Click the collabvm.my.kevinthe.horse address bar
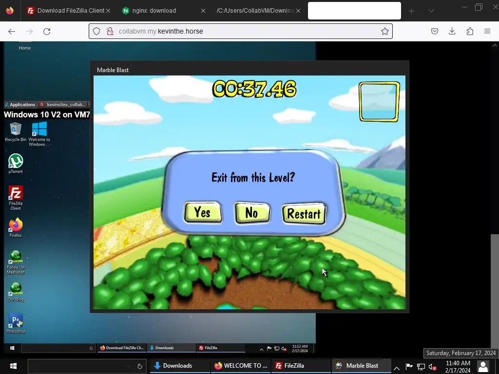 (x=241, y=31)
